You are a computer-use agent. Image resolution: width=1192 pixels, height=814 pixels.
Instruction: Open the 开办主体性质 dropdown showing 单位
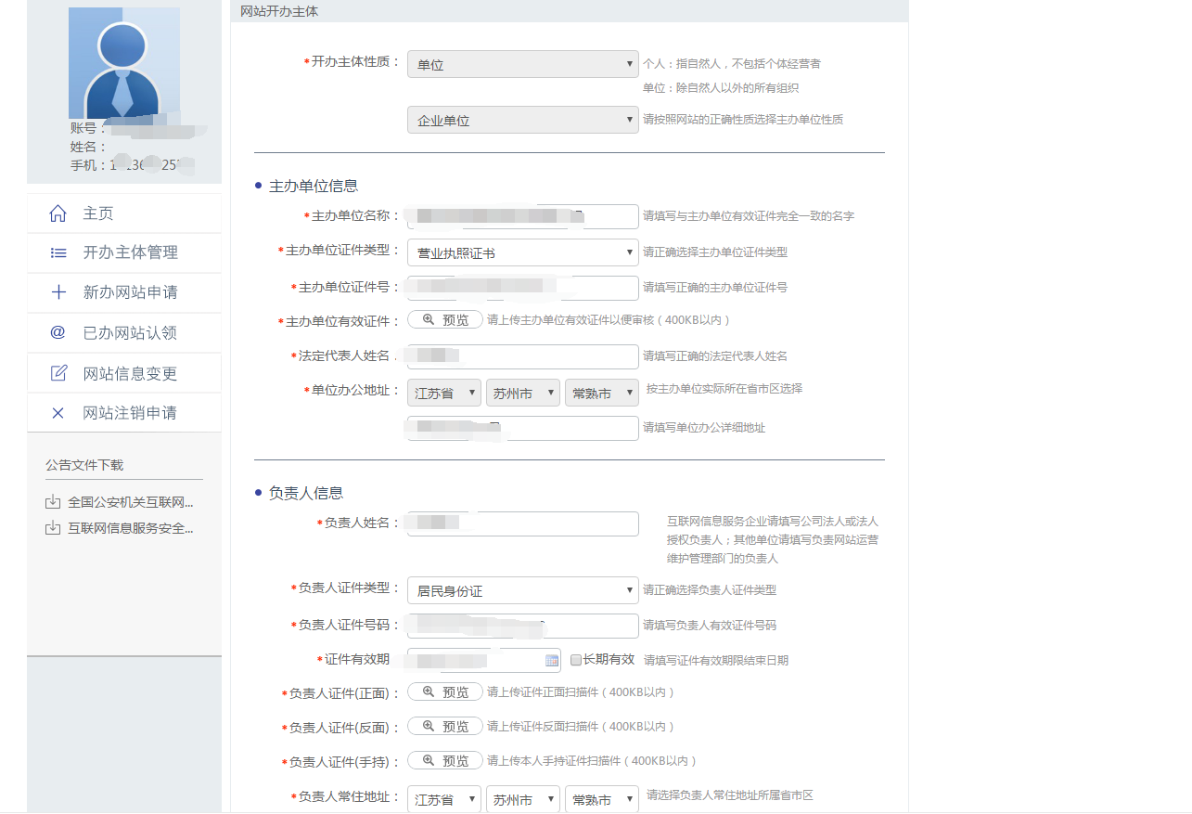(522, 65)
